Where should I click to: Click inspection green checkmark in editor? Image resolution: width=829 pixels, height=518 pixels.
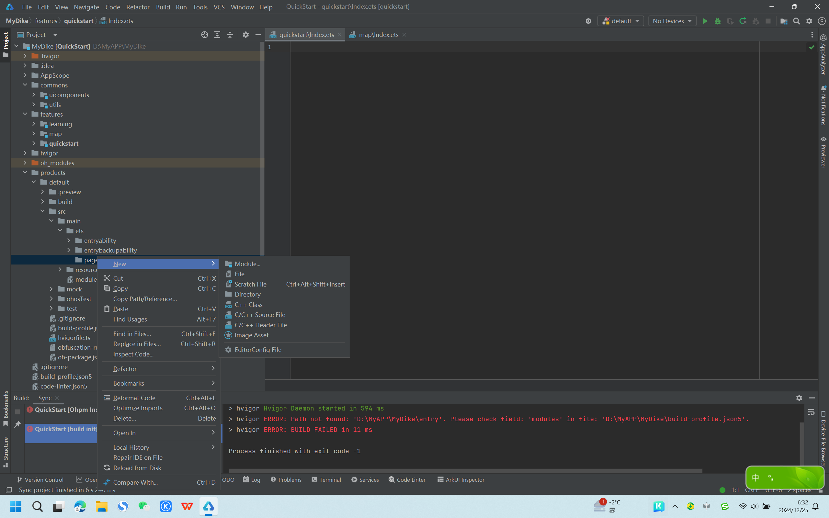tap(812, 47)
